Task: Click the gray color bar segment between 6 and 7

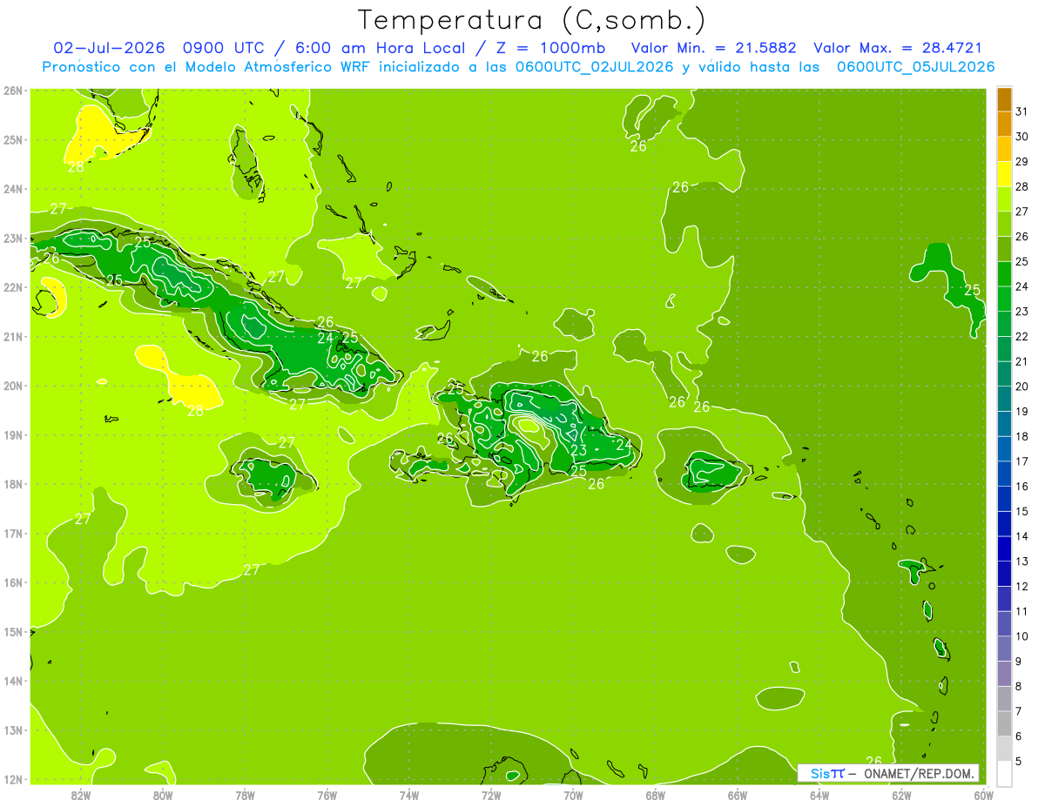Action: pyautogui.click(x=1004, y=723)
